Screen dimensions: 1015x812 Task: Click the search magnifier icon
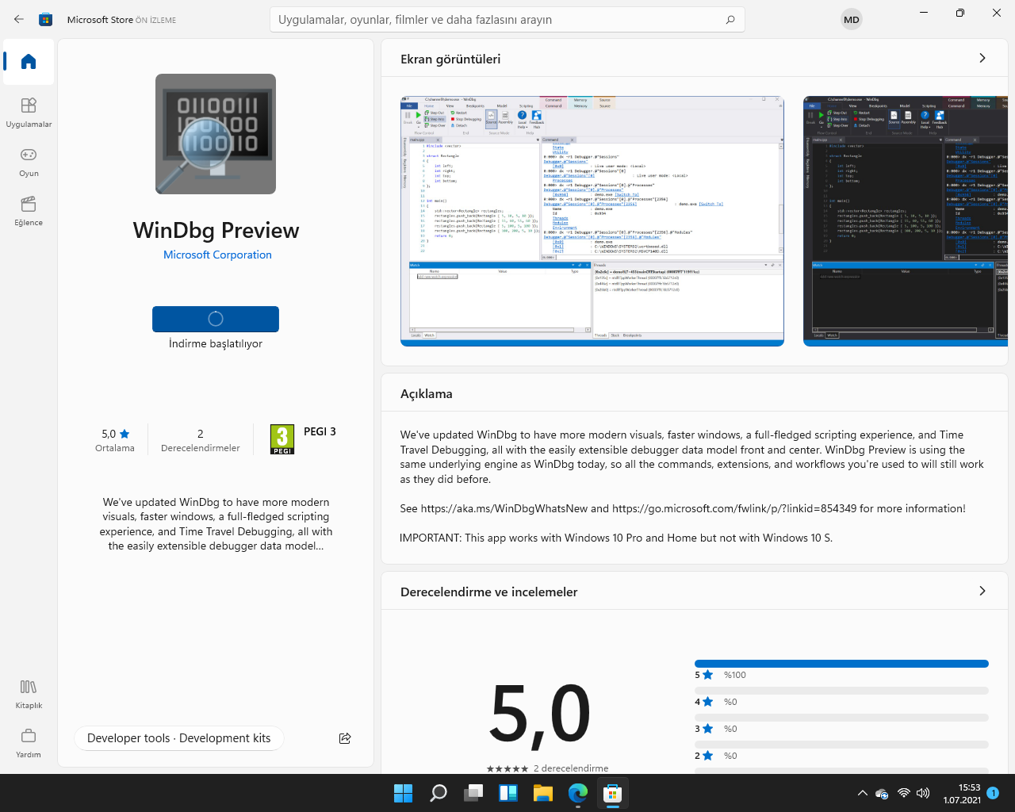point(730,20)
